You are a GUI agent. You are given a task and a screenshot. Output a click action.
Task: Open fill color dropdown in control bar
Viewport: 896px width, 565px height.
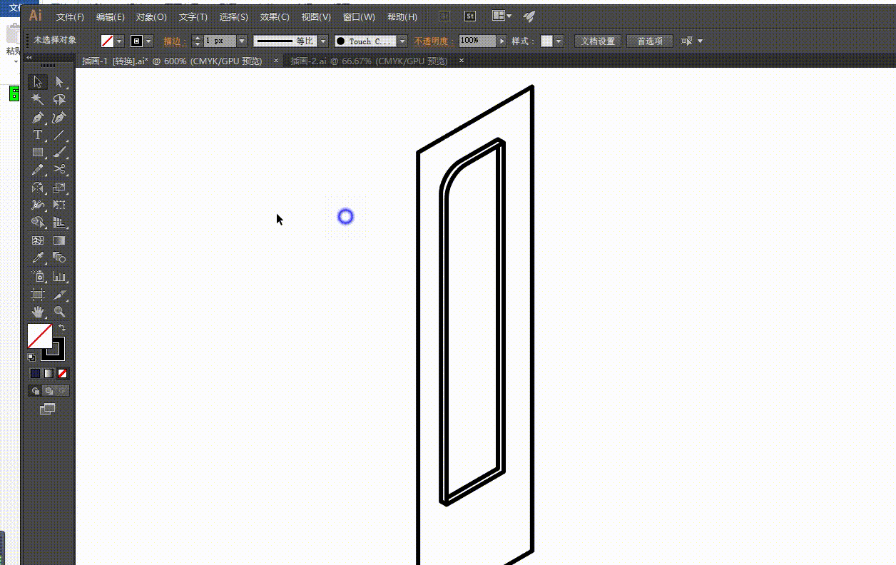click(119, 41)
